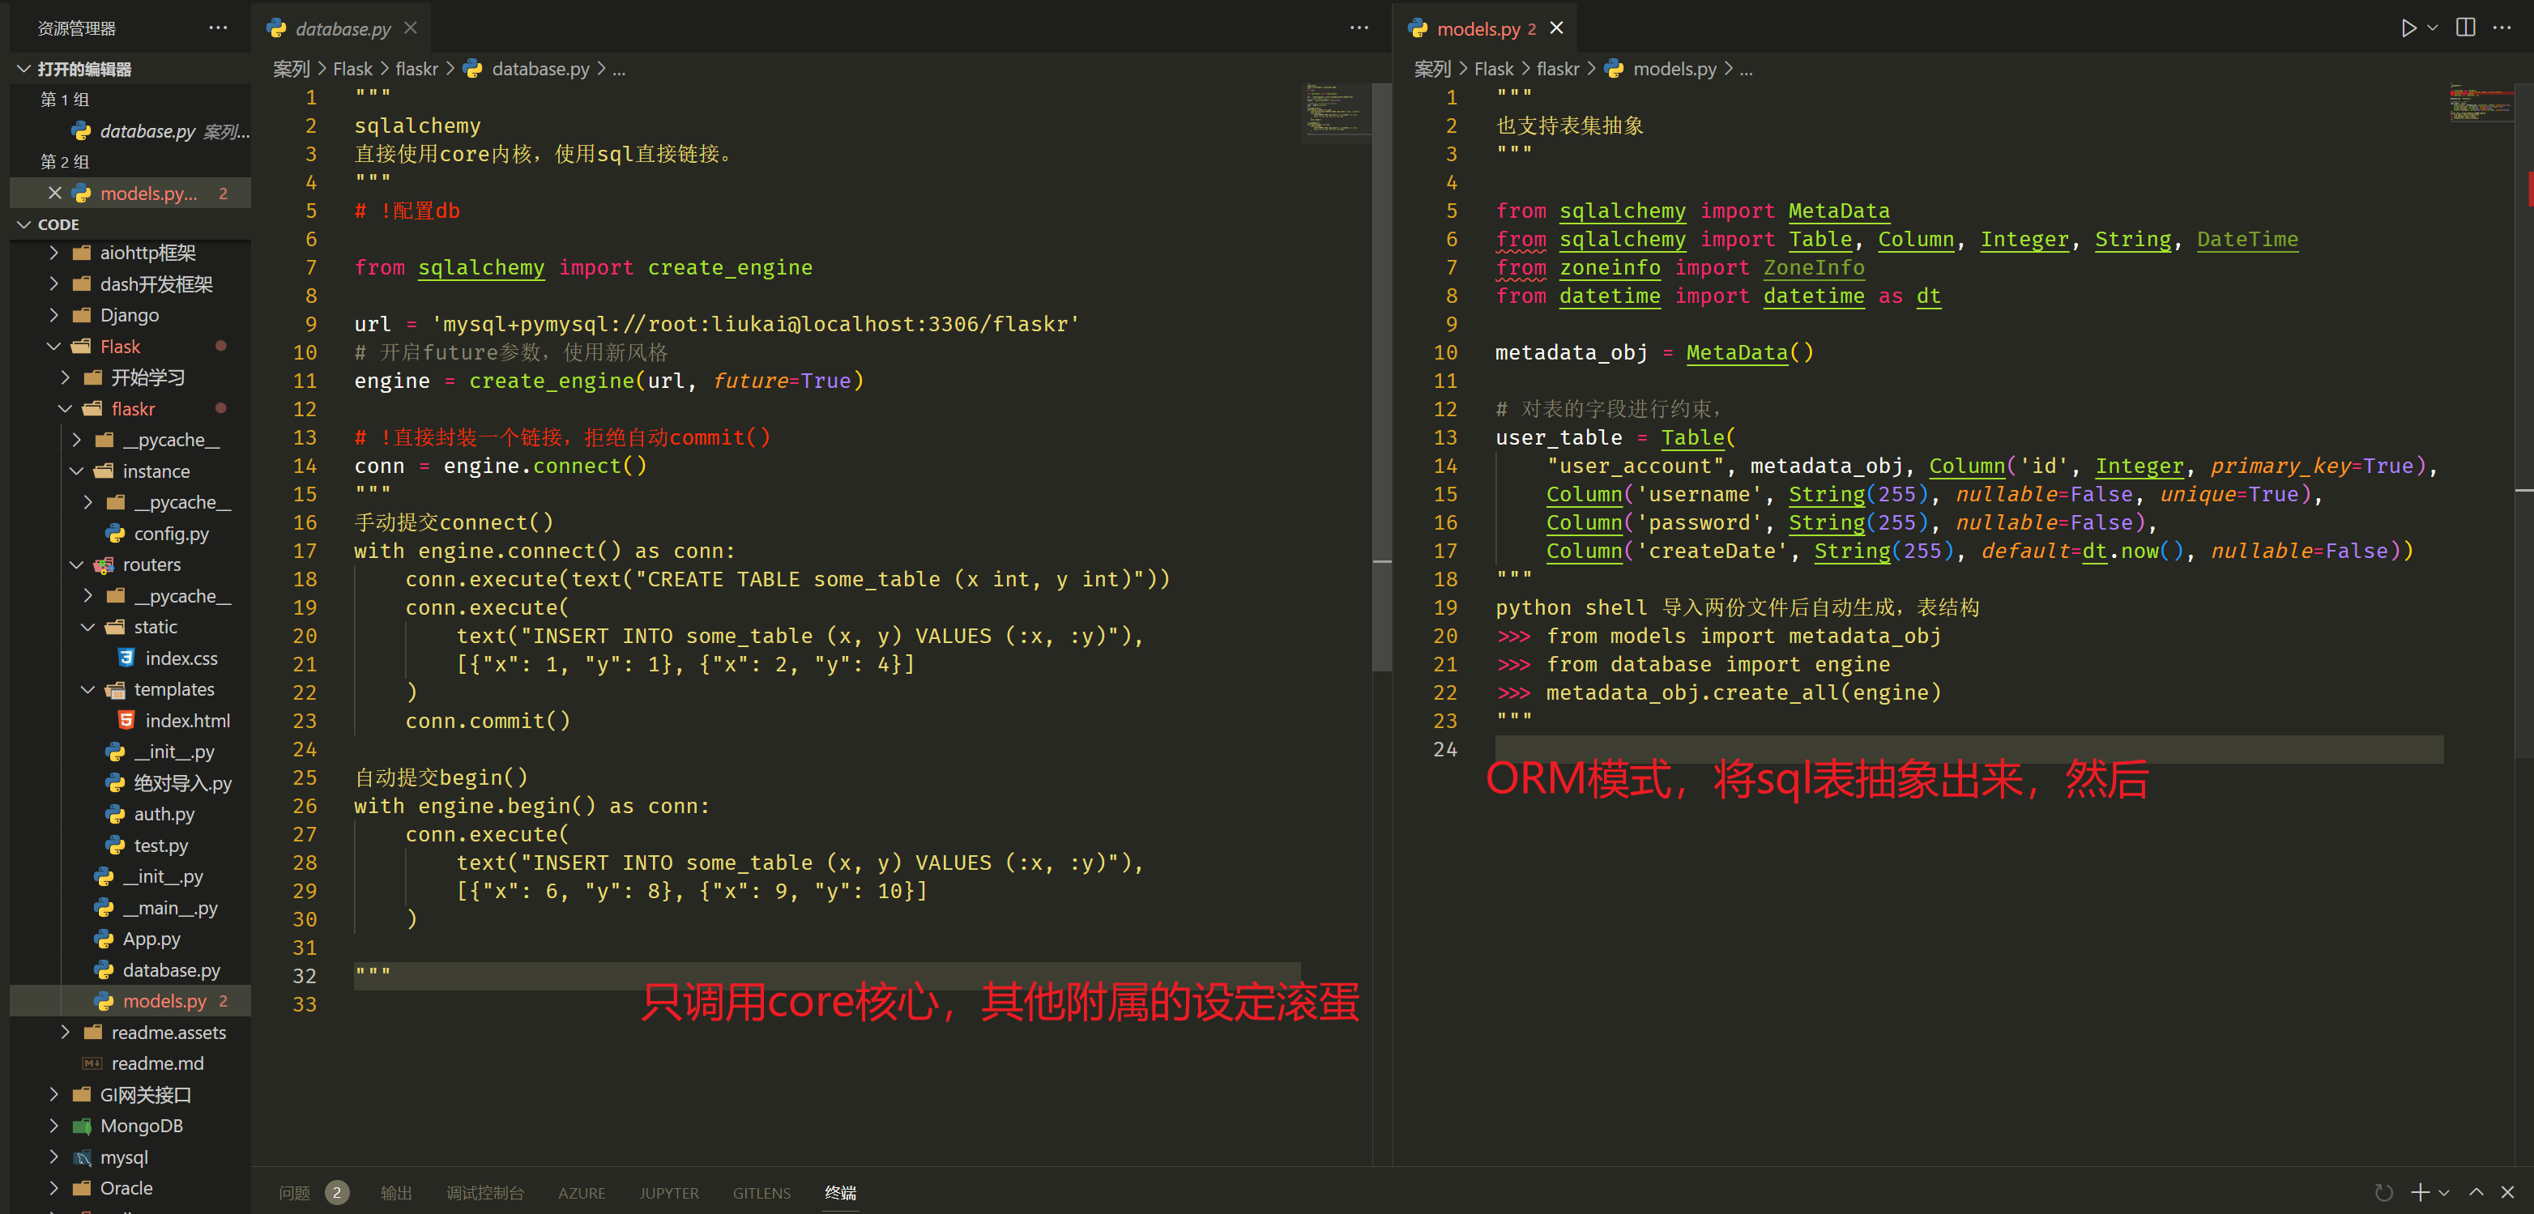The width and height of the screenshot is (2534, 1214).
Task: Add new terminal with plus icon
Action: (2420, 1192)
